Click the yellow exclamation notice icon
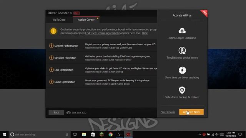Viewport: 246px width, 138px height. coord(53,31)
